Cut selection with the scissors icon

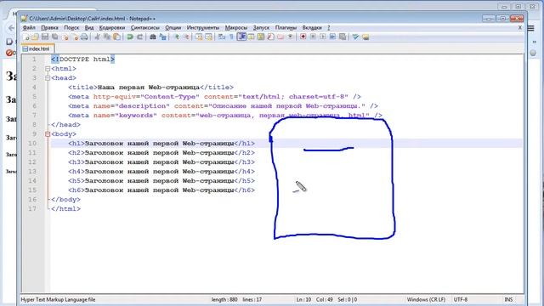(98, 37)
